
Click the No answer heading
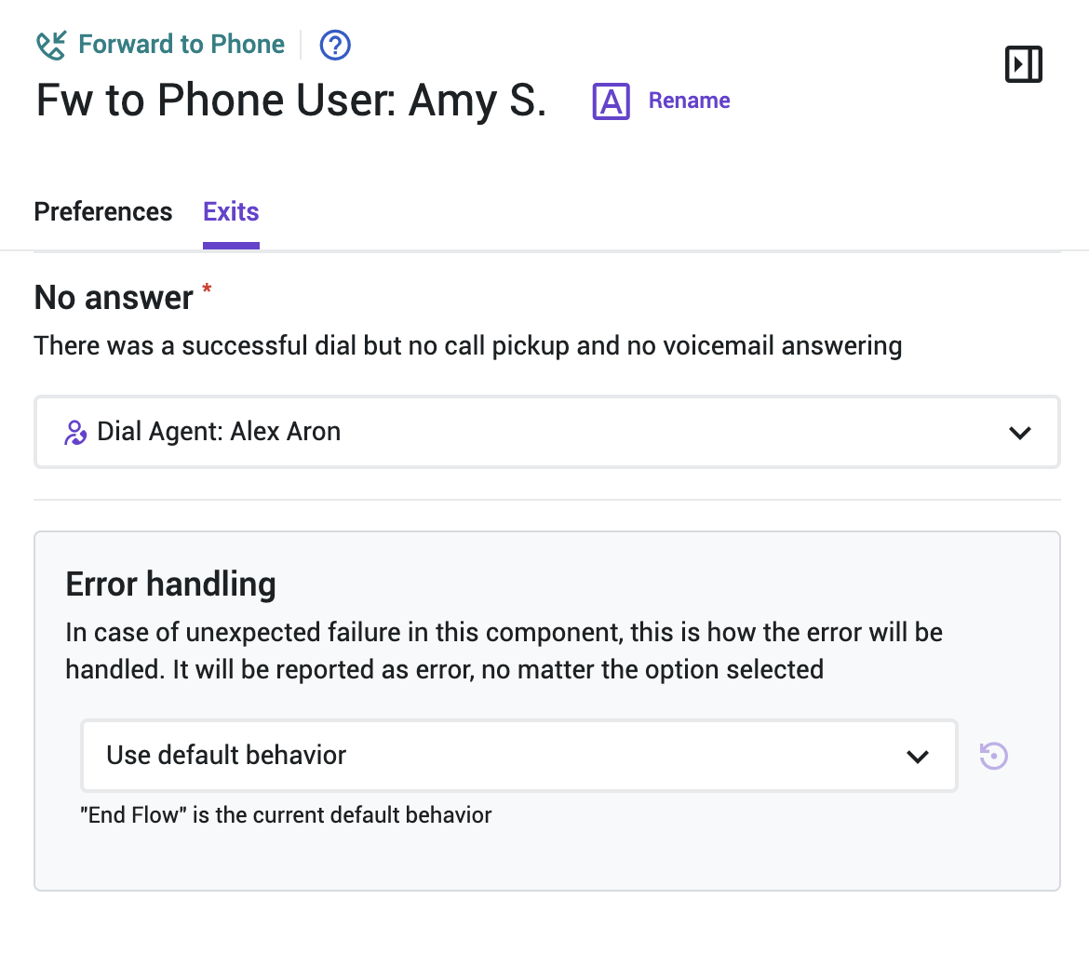pyautogui.click(x=114, y=298)
